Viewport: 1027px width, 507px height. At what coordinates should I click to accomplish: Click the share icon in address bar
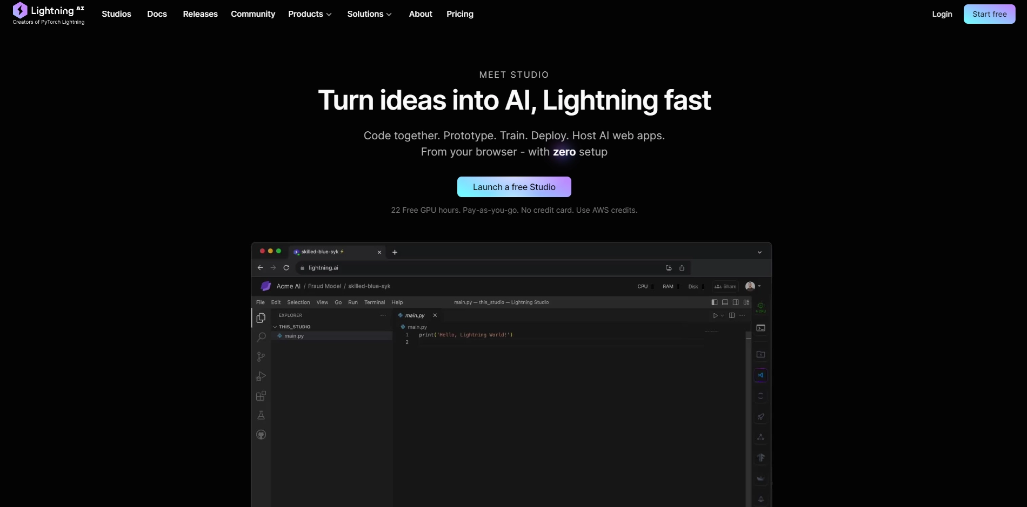point(682,268)
